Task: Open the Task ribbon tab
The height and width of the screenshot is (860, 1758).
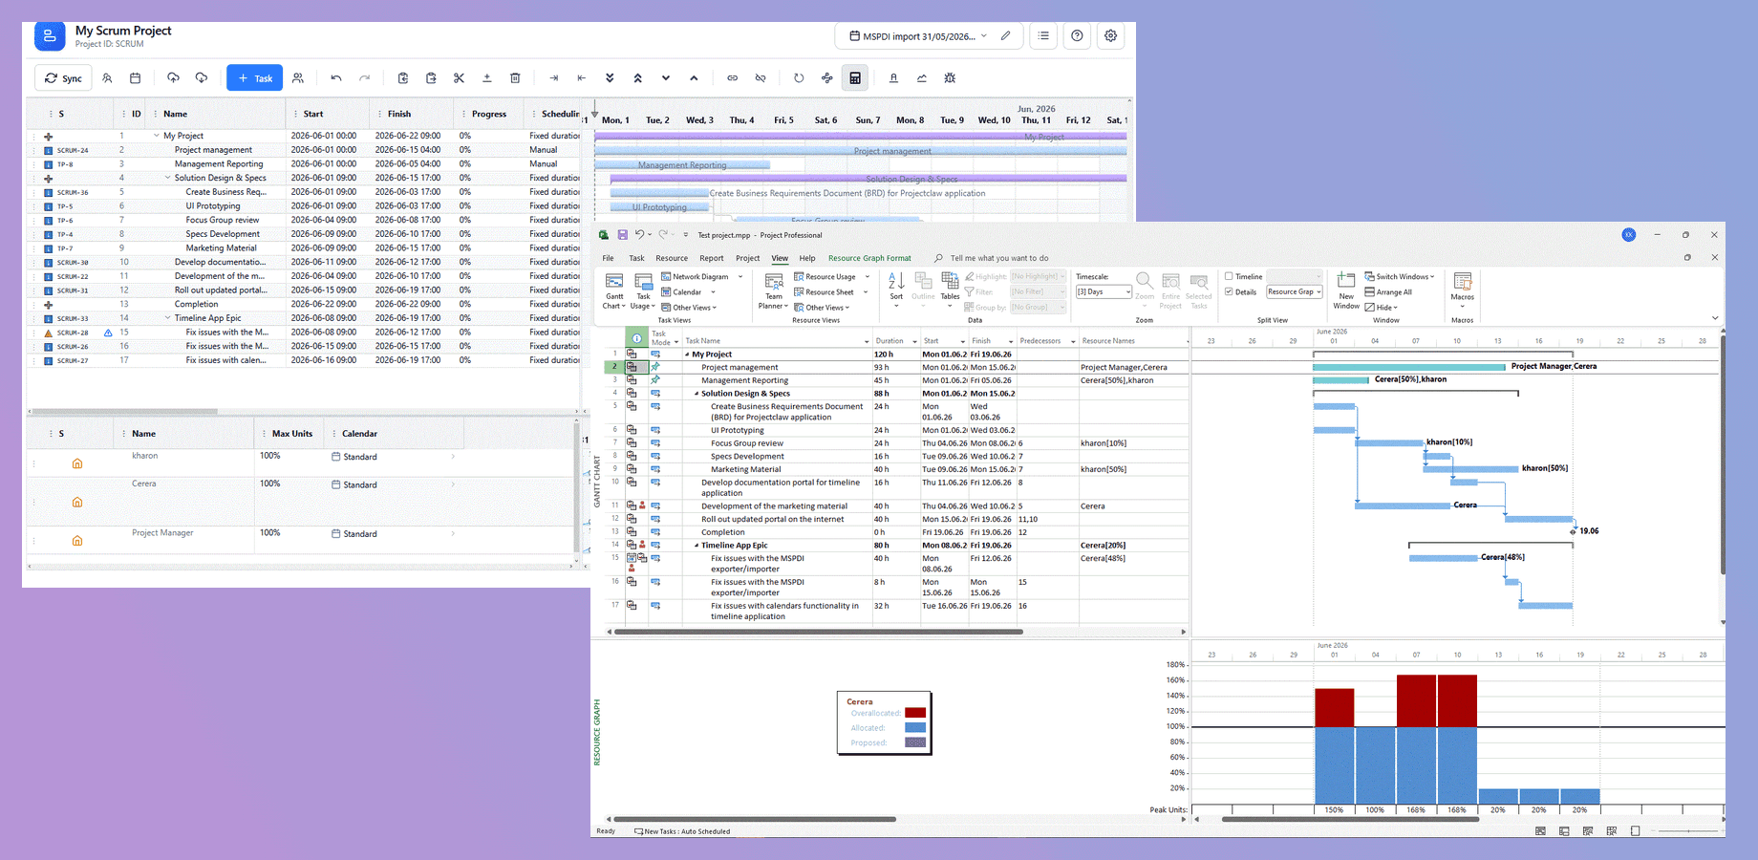Action: pyautogui.click(x=636, y=258)
